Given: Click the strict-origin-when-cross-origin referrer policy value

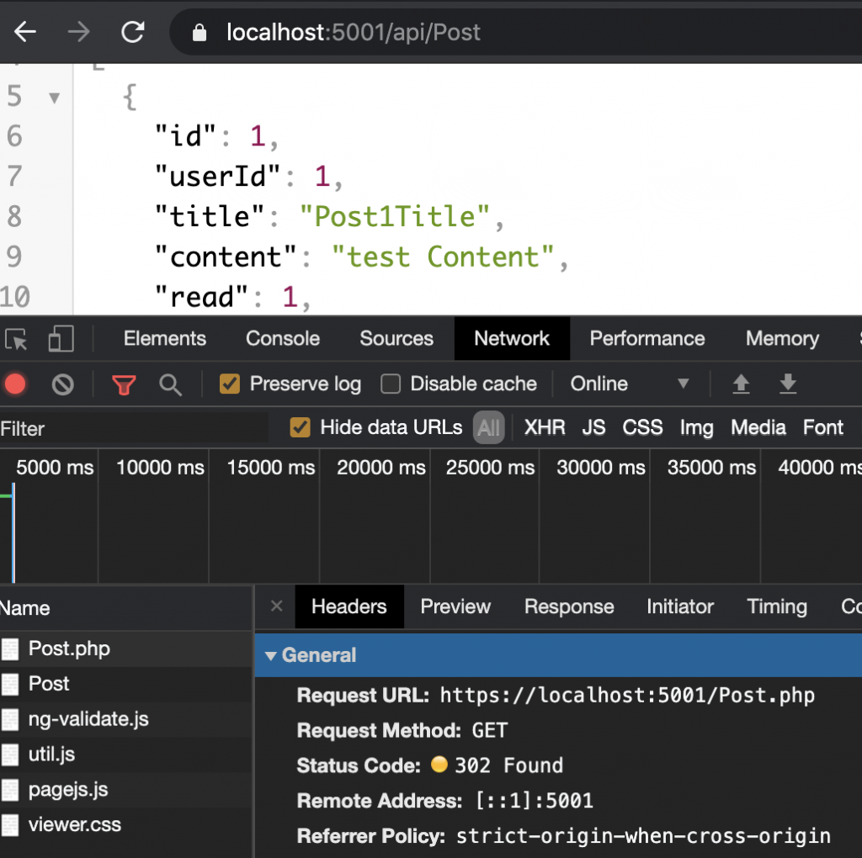Looking at the screenshot, I should (643, 836).
